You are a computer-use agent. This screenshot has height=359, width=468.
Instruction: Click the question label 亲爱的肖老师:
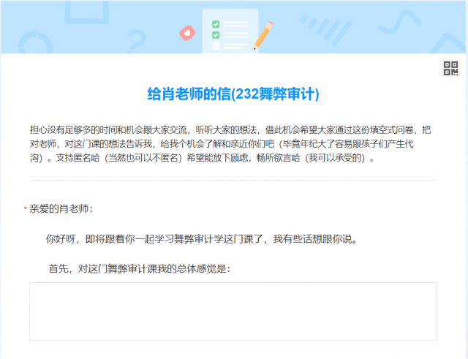61,209
